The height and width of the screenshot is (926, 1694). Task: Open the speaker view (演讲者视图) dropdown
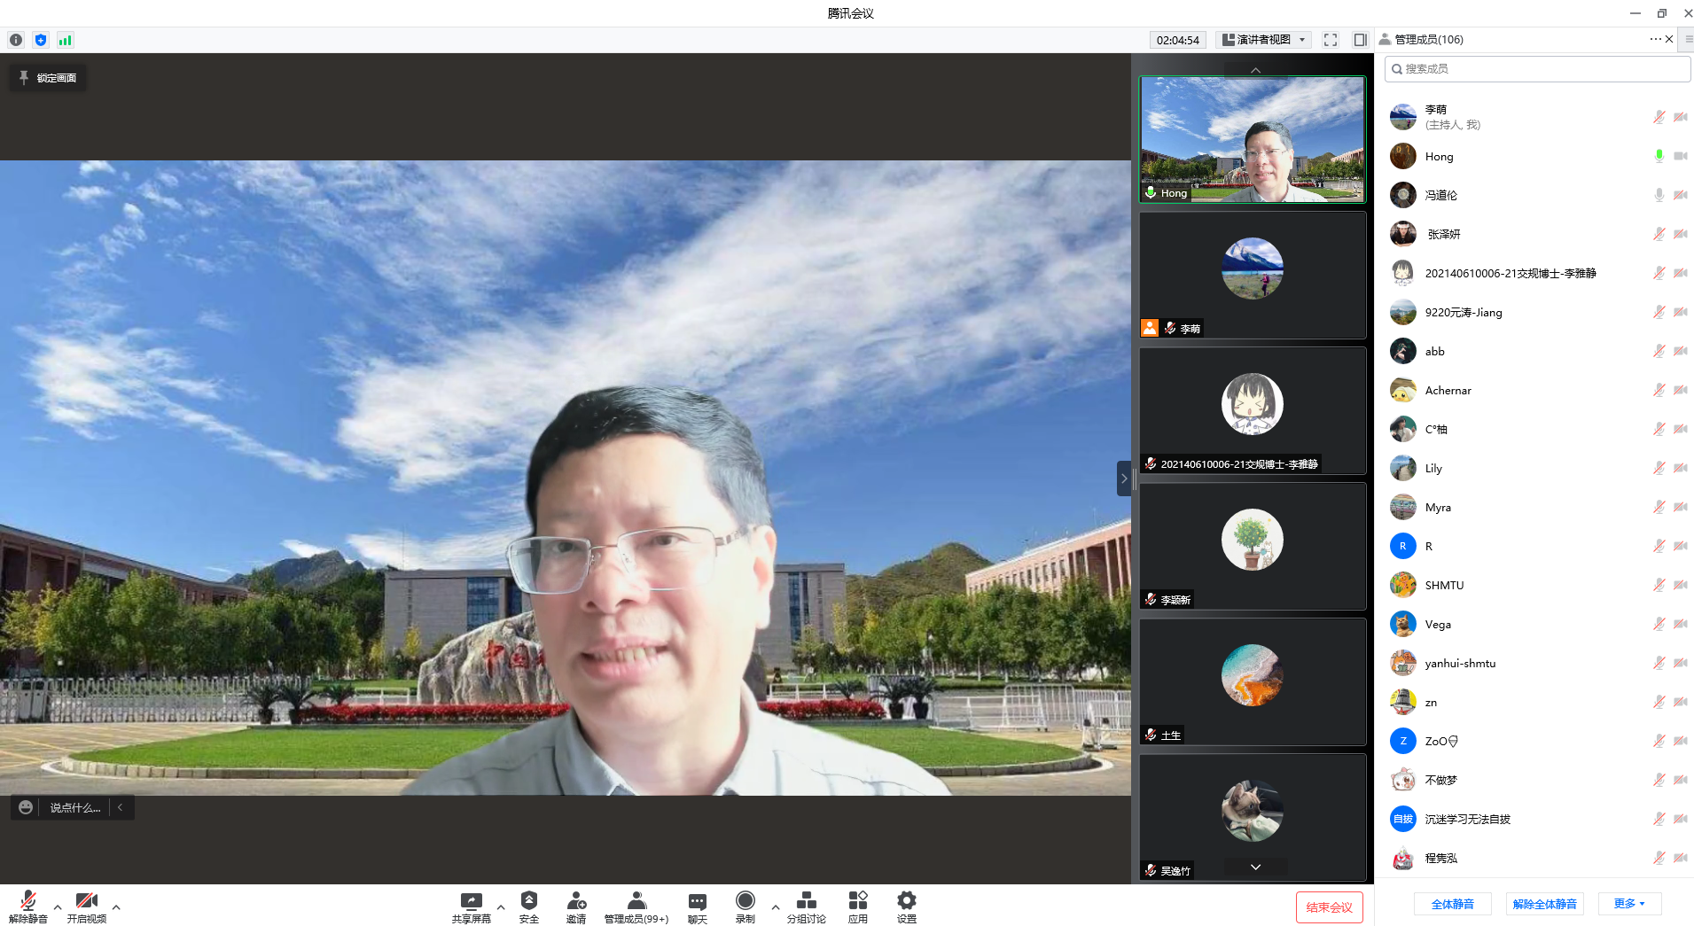coord(1265,40)
